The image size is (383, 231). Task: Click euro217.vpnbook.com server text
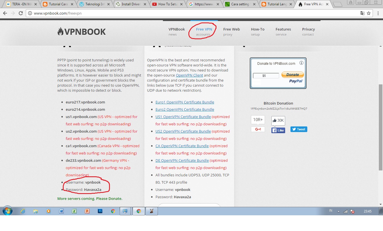click(85, 102)
